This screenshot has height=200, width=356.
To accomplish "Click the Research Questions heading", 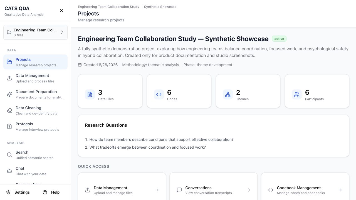I will [106, 125].
